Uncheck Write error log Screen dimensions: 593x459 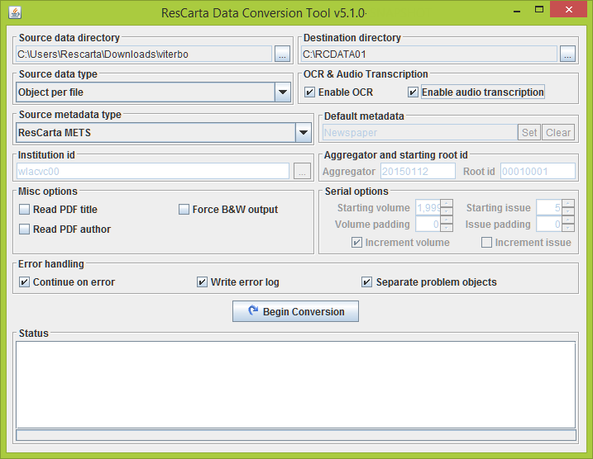click(x=202, y=282)
